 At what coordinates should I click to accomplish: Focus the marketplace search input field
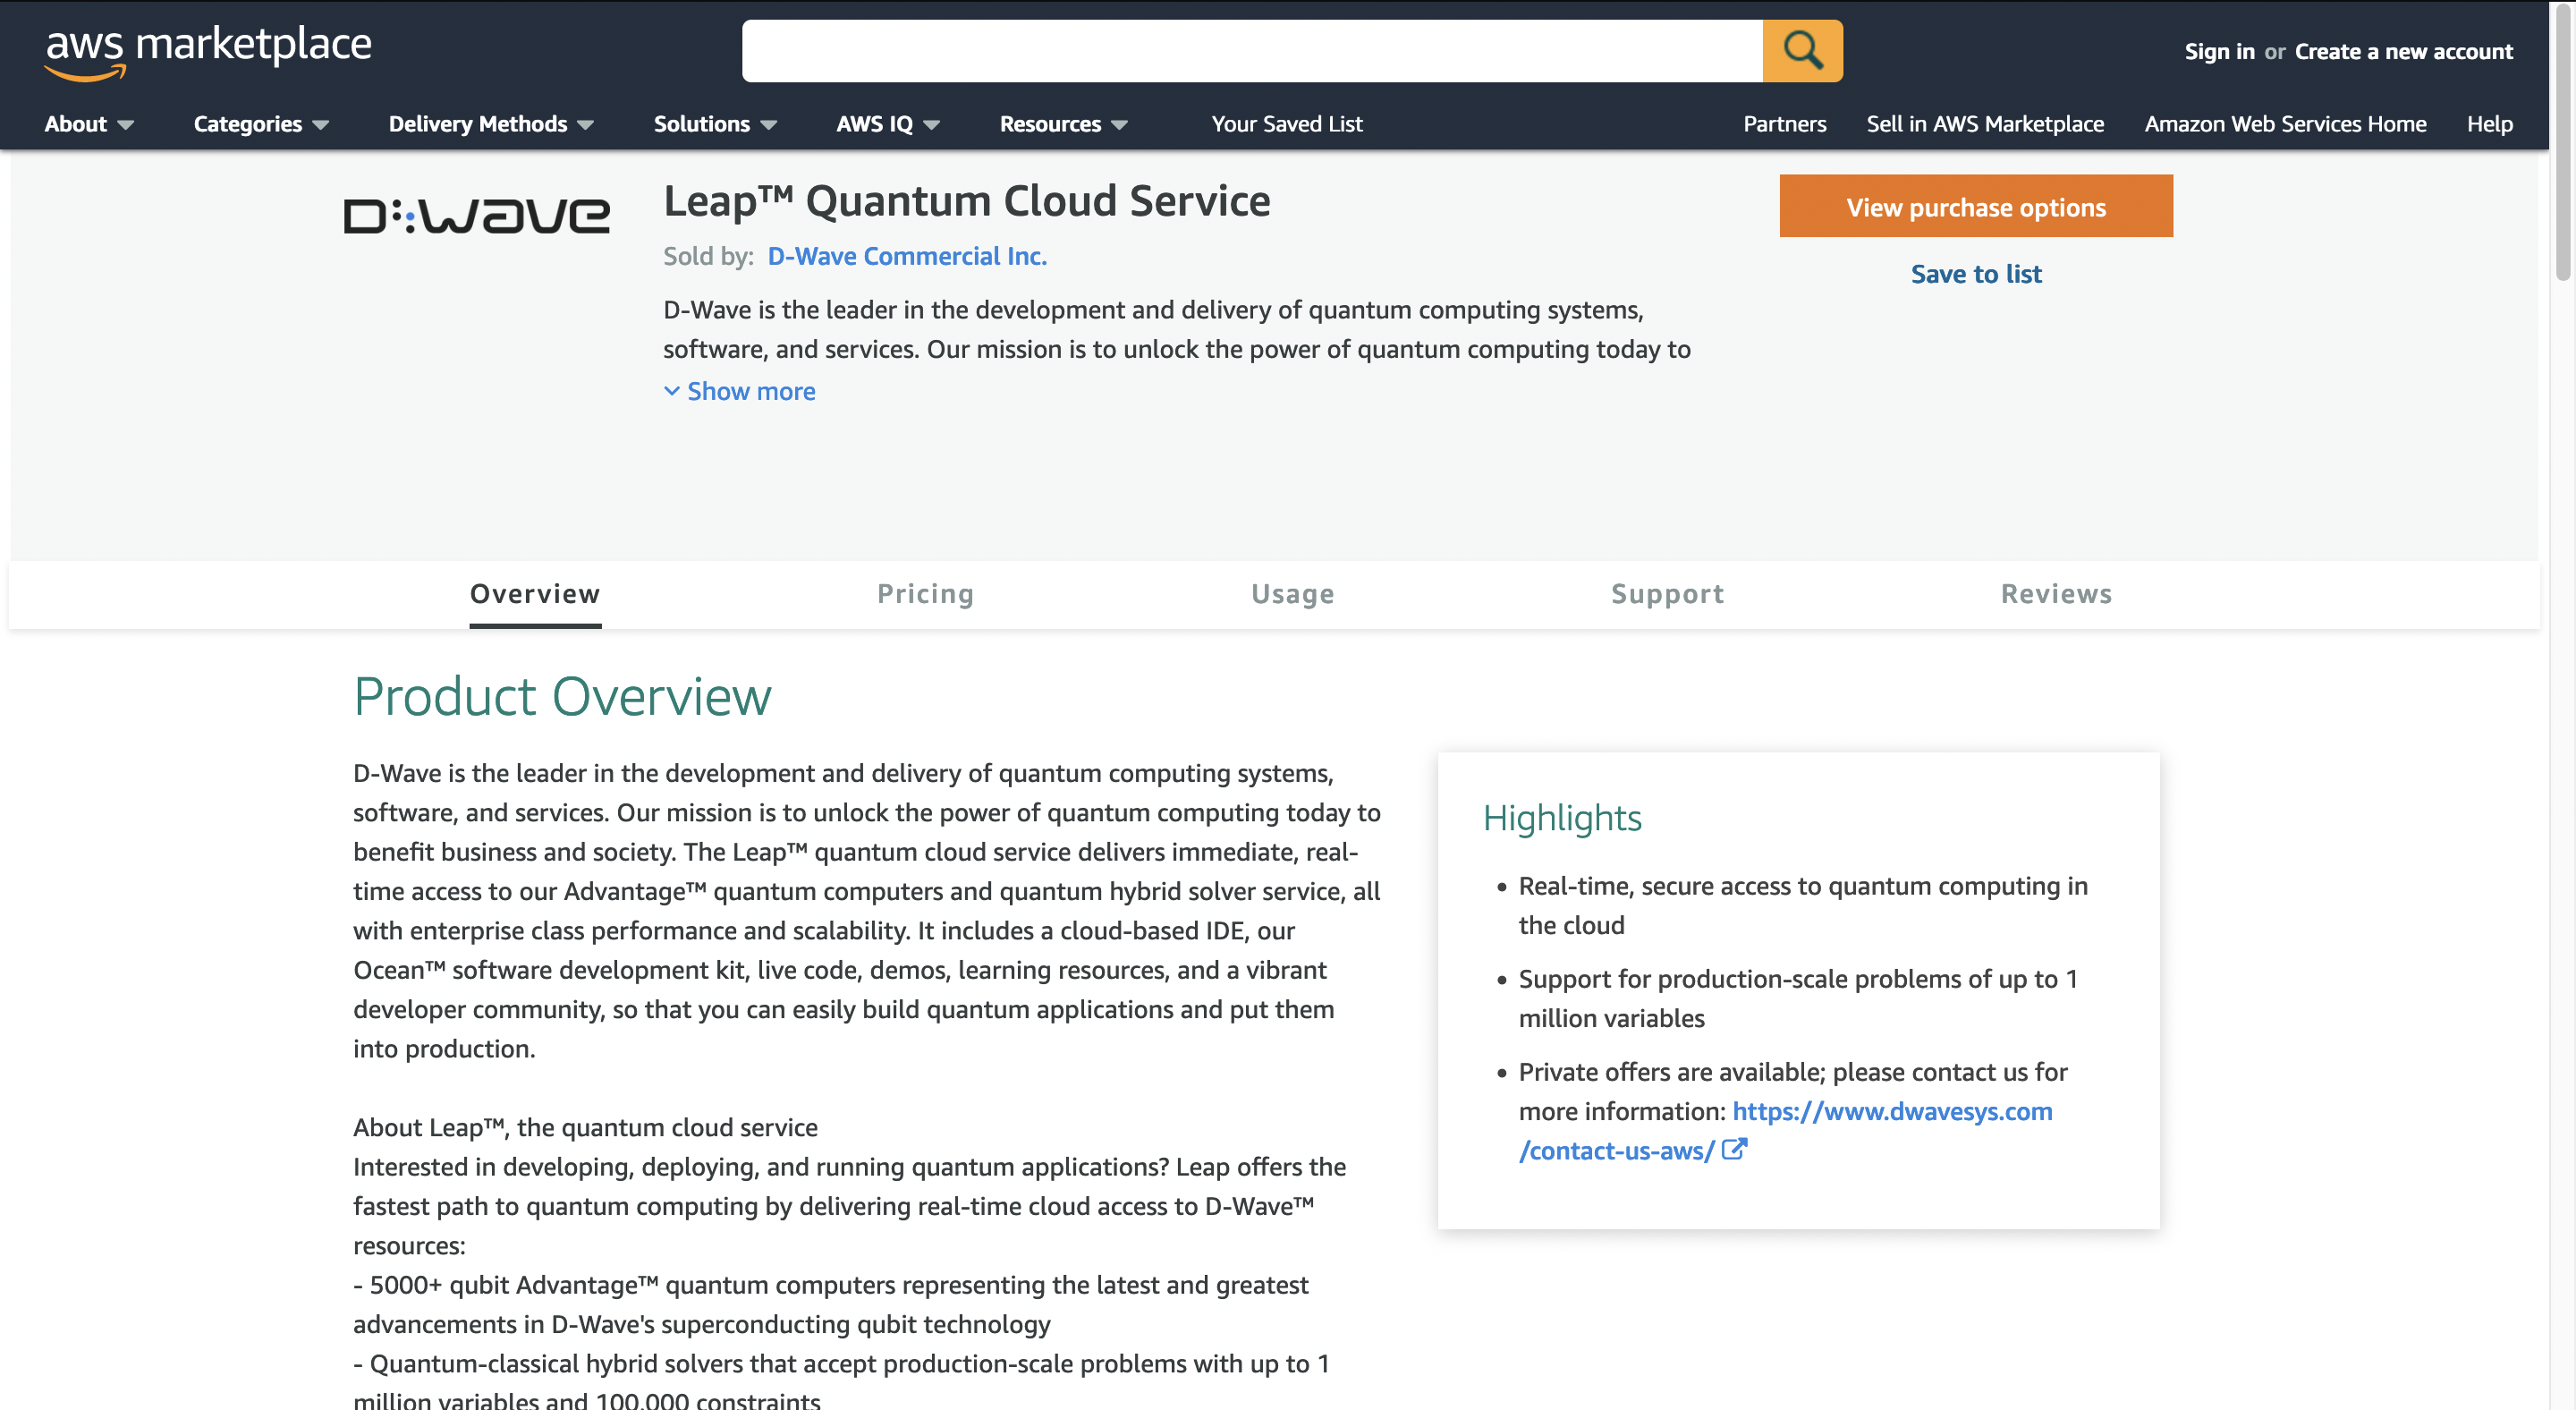click(1250, 50)
